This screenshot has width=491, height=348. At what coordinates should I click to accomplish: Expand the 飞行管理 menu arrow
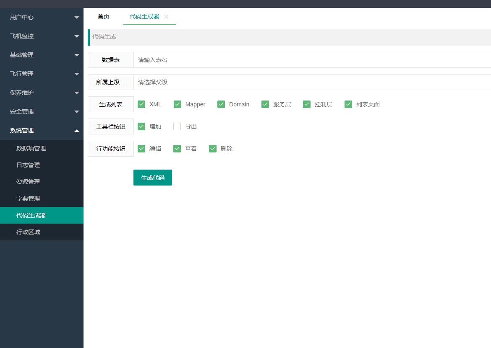(x=77, y=74)
